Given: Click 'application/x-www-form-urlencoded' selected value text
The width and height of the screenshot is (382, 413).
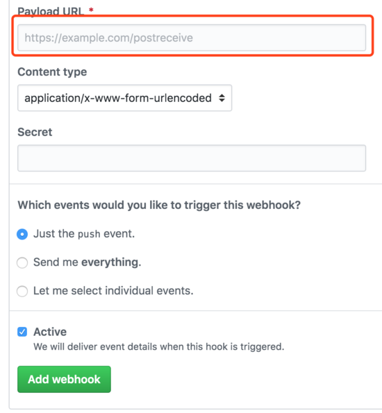Looking at the screenshot, I should [118, 98].
